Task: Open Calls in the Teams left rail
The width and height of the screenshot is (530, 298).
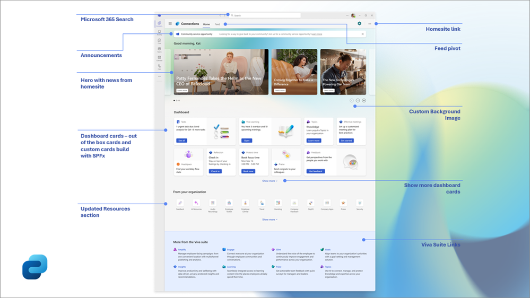Action: tap(159, 67)
